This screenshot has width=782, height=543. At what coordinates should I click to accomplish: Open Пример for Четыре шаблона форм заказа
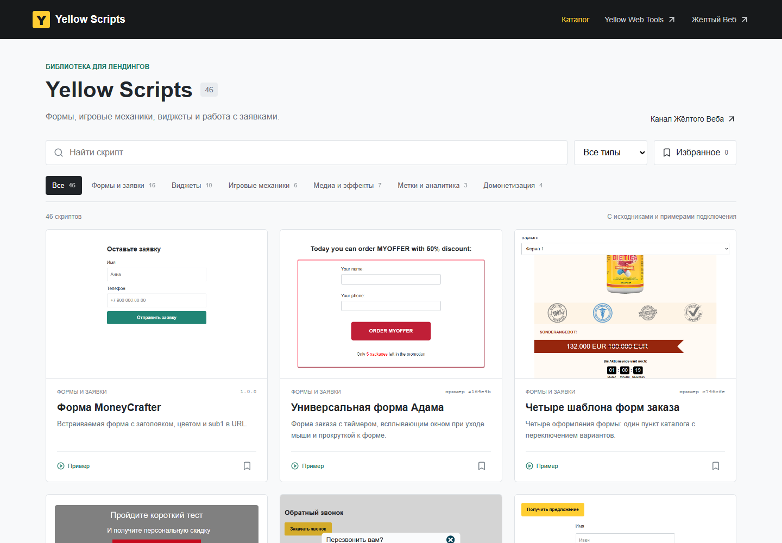click(x=542, y=466)
